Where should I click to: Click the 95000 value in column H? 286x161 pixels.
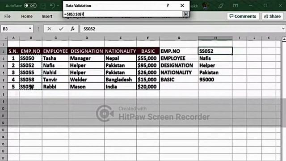[x=215, y=80]
